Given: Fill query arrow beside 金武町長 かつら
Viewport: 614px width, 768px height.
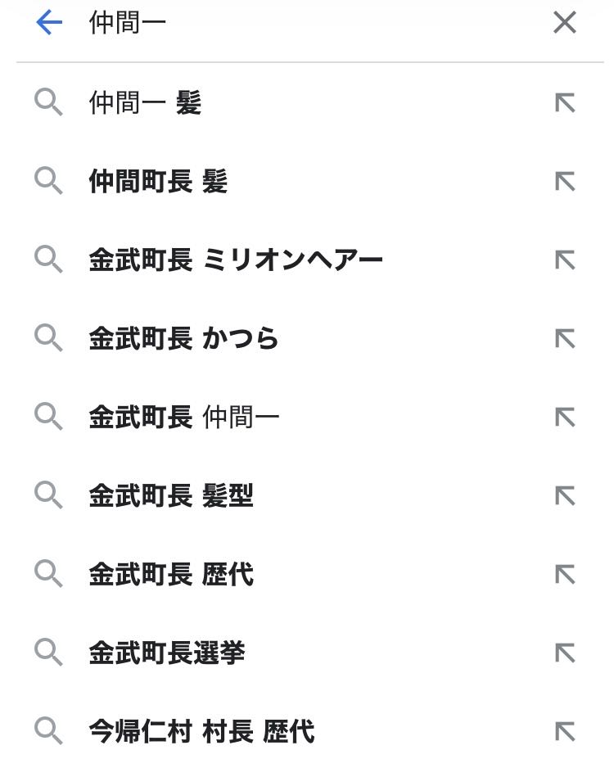Looking at the screenshot, I should (565, 339).
